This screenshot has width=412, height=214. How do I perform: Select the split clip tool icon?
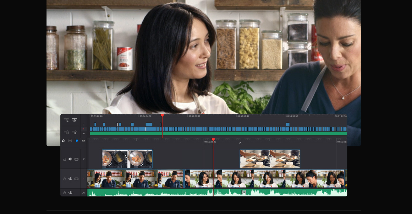[x=74, y=120]
